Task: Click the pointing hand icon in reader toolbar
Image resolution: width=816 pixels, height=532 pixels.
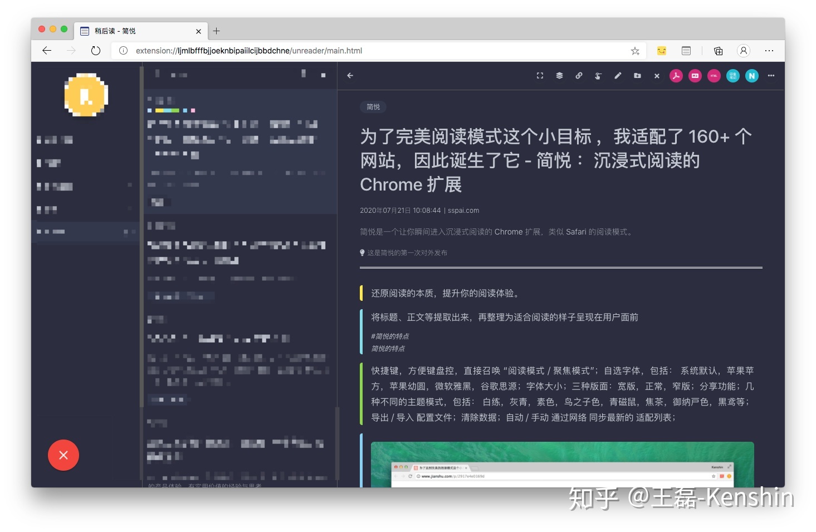Action: click(598, 76)
